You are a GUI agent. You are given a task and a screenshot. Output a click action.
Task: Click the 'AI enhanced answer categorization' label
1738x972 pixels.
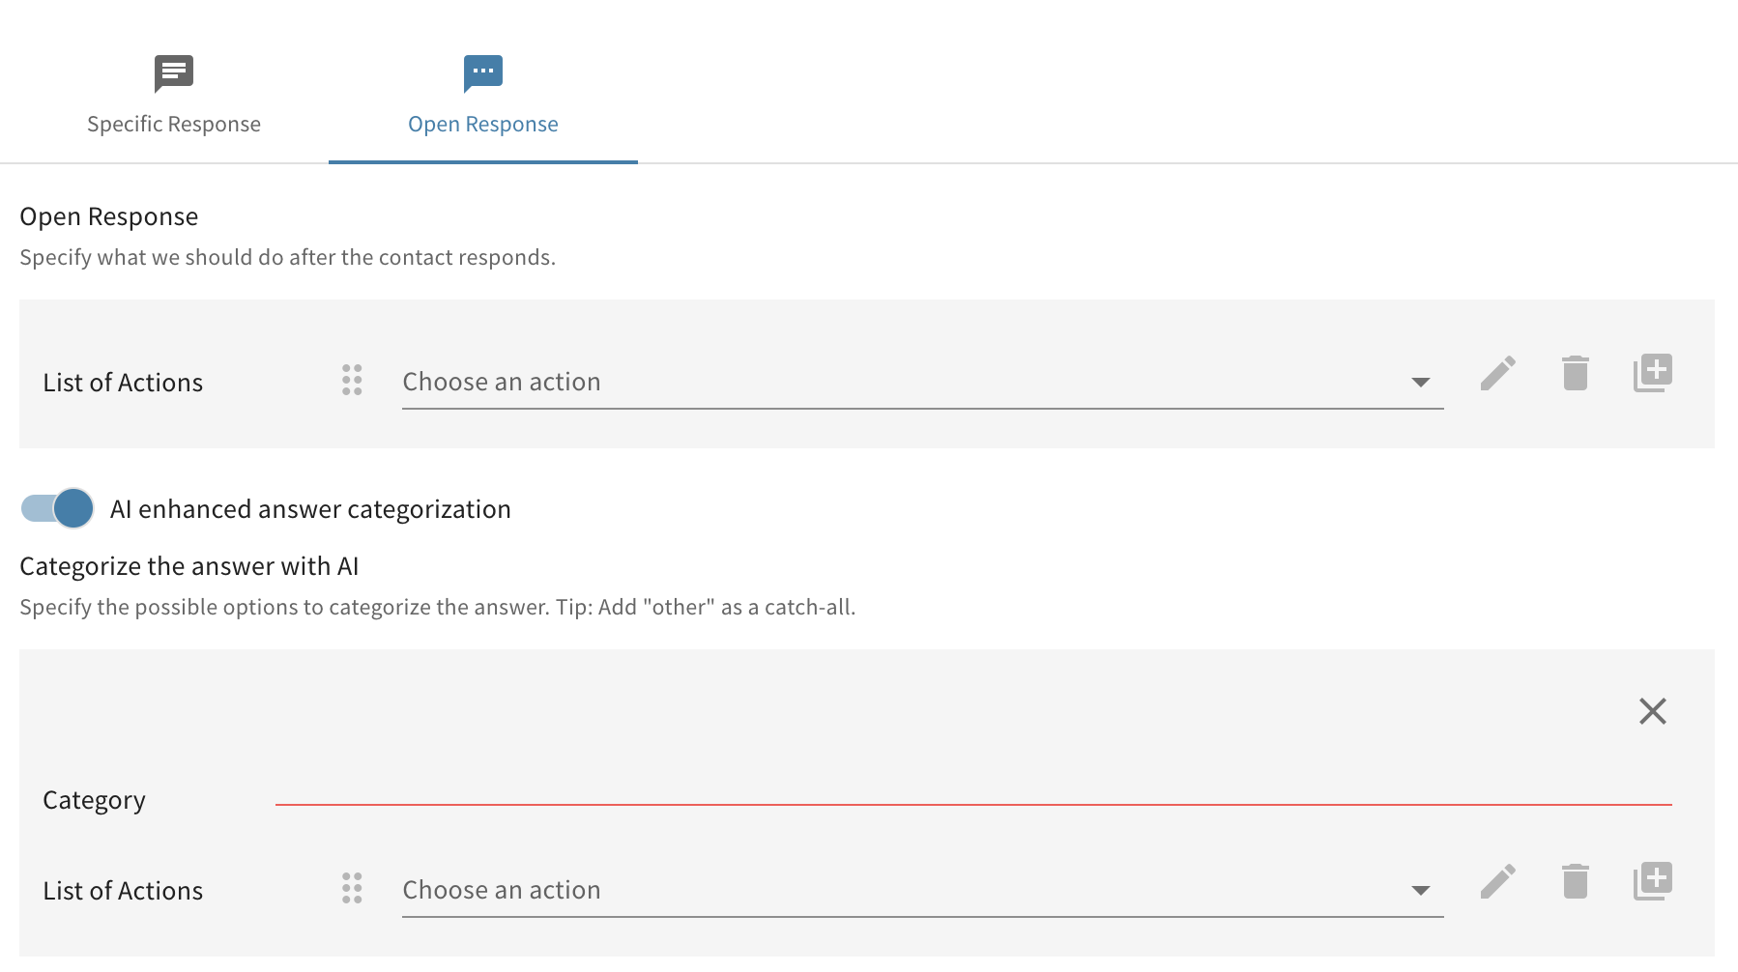310,509
